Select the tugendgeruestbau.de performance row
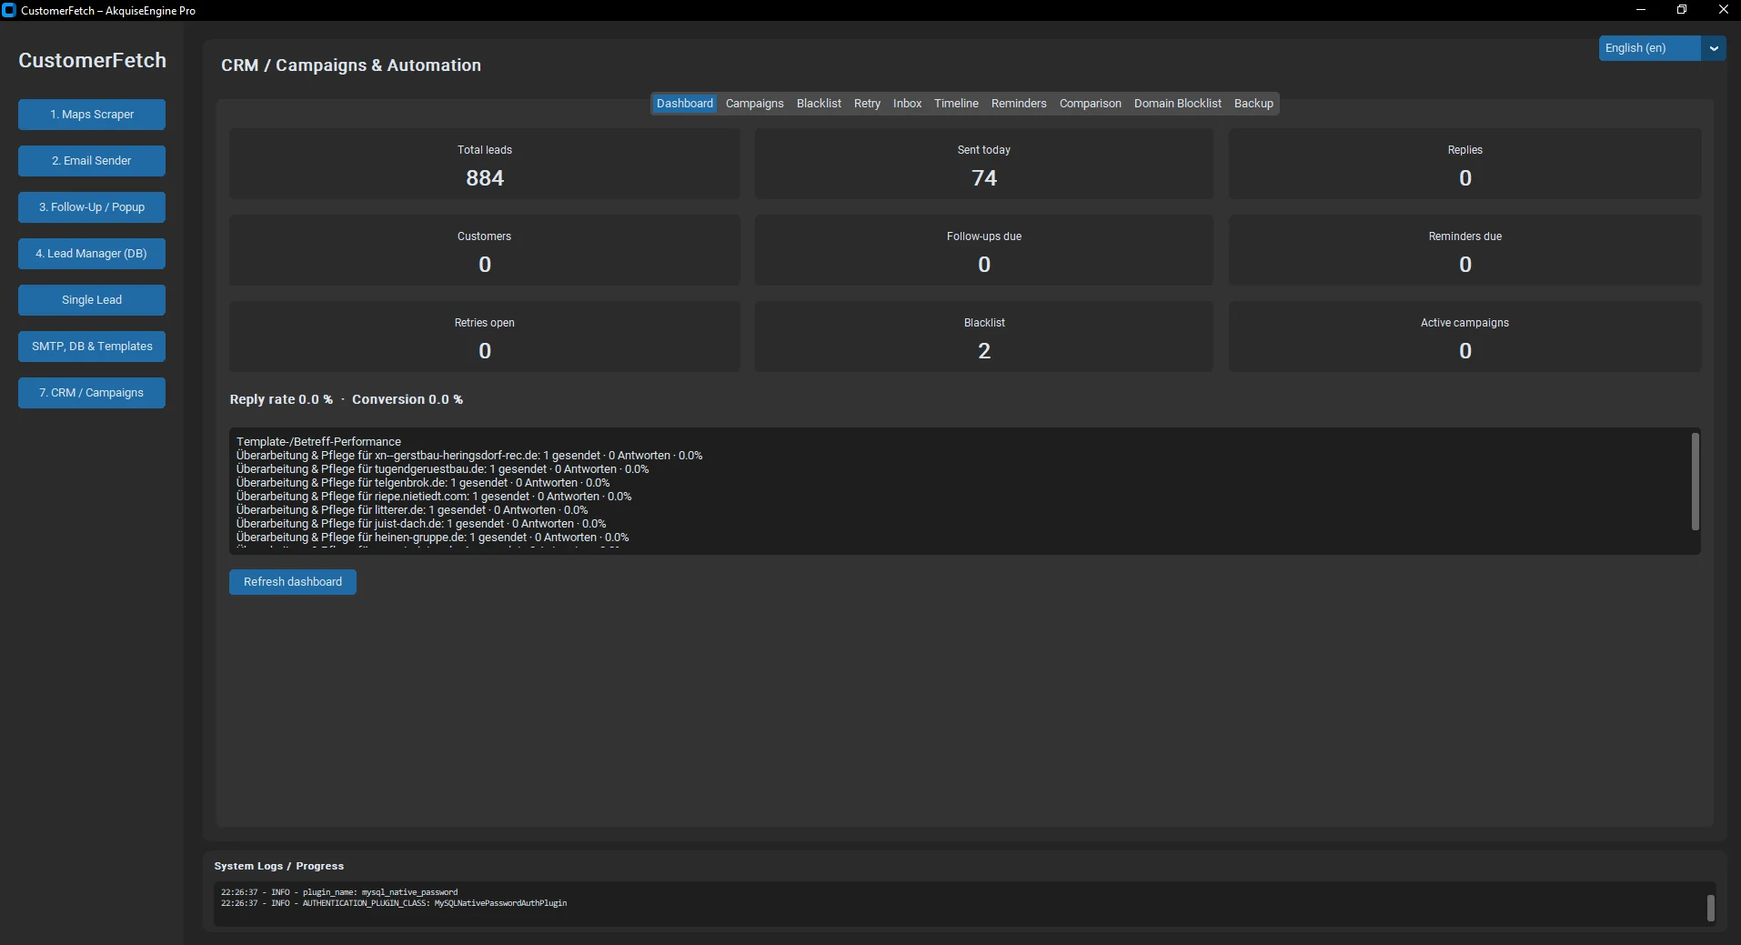 click(x=443, y=469)
